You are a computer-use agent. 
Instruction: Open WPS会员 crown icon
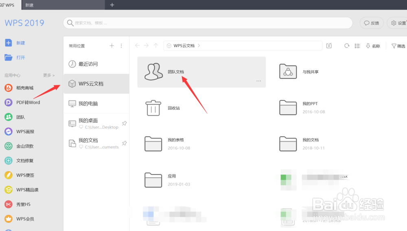8,218
